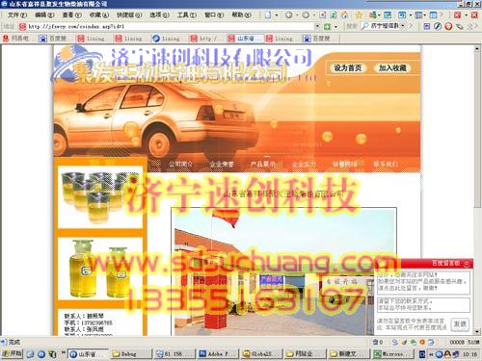The image size is (482, 361).
Task: Open the 工具 menu
Action: pos(186,14)
